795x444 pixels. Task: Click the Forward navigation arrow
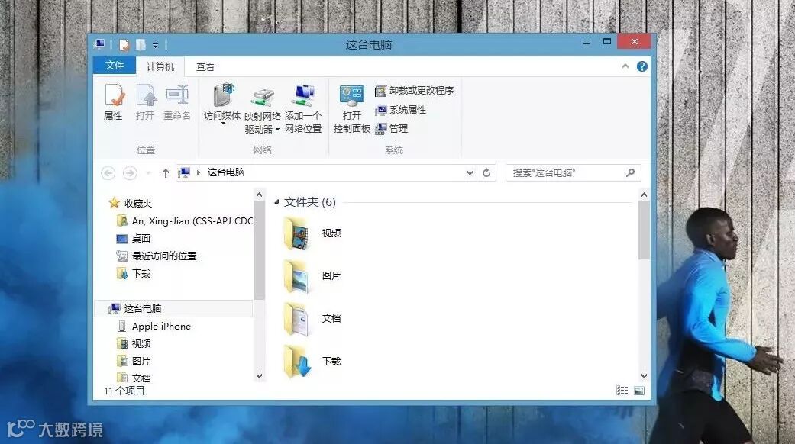(130, 173)
